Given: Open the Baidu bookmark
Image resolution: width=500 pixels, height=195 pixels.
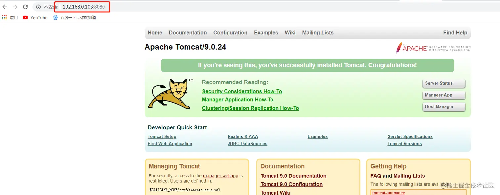Looking at the screenshot, I should tap(74, 17).
